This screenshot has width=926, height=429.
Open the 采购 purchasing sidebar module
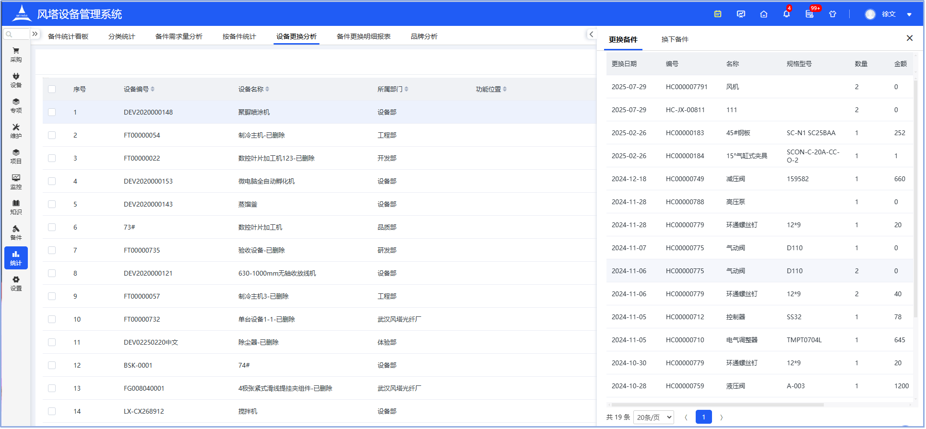pos(16,55)
